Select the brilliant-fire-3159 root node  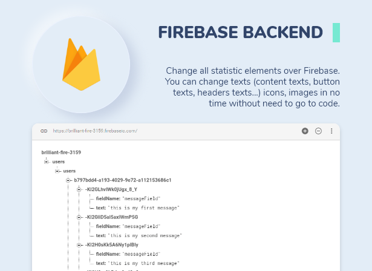[x=61, y=152]
